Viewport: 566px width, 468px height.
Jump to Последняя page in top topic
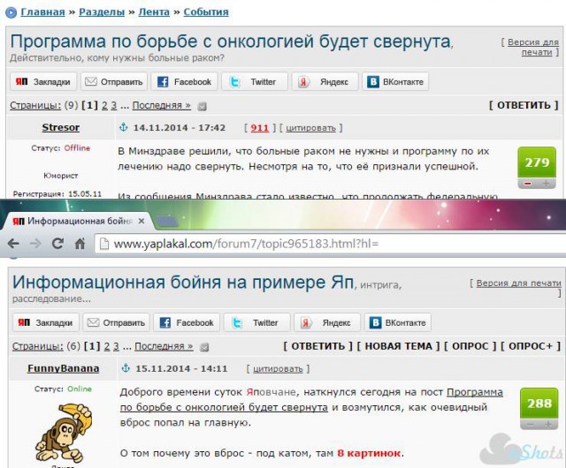(x=161, y=105)
